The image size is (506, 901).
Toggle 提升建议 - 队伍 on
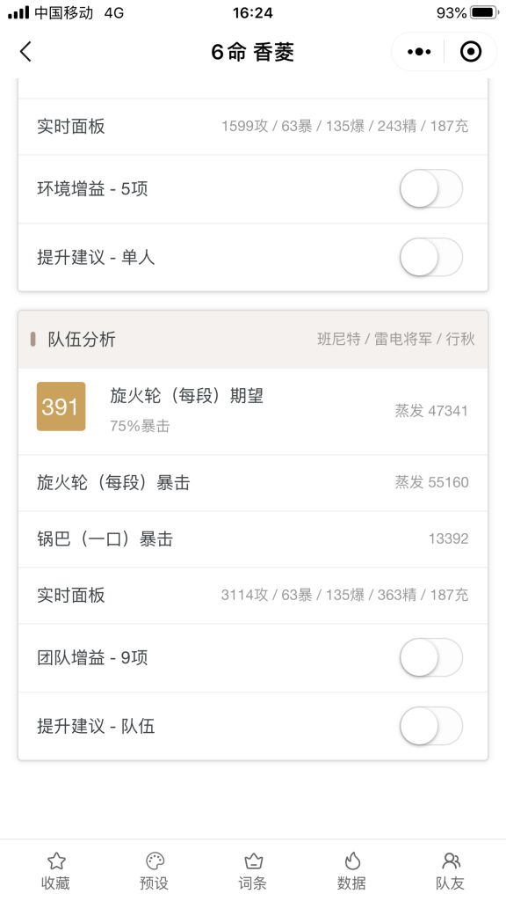click(430, 727)
